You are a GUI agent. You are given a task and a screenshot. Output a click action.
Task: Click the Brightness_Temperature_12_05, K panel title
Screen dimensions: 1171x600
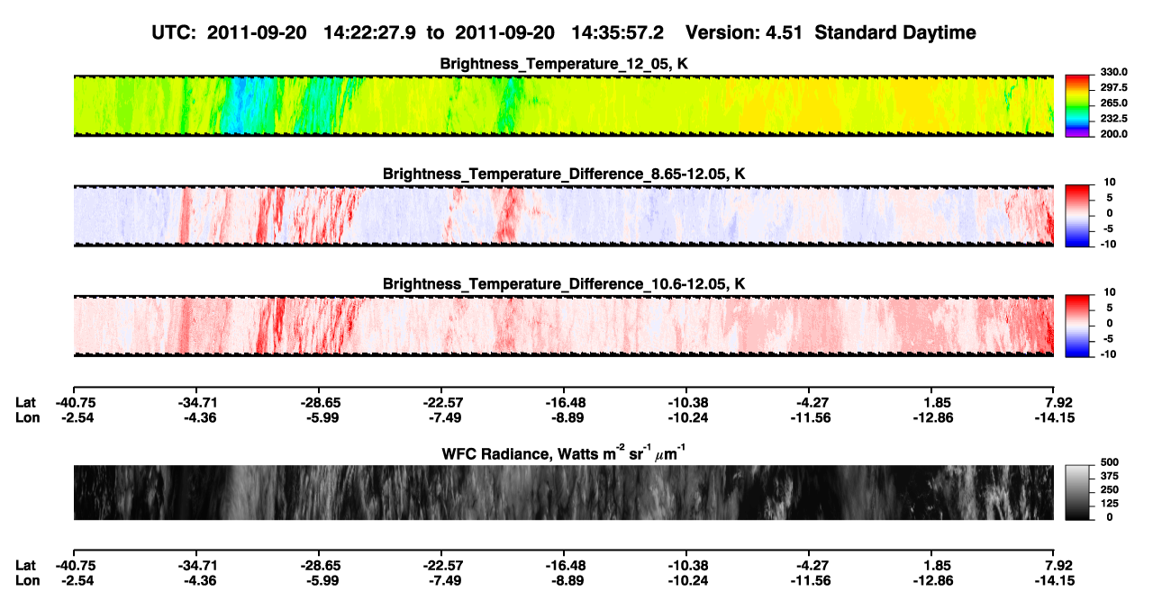point(564,64)
